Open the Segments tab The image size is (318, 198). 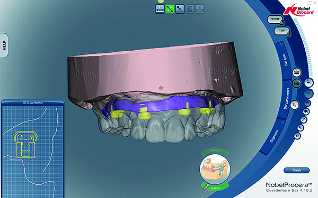pyautogui.click(x=274, y=136)
